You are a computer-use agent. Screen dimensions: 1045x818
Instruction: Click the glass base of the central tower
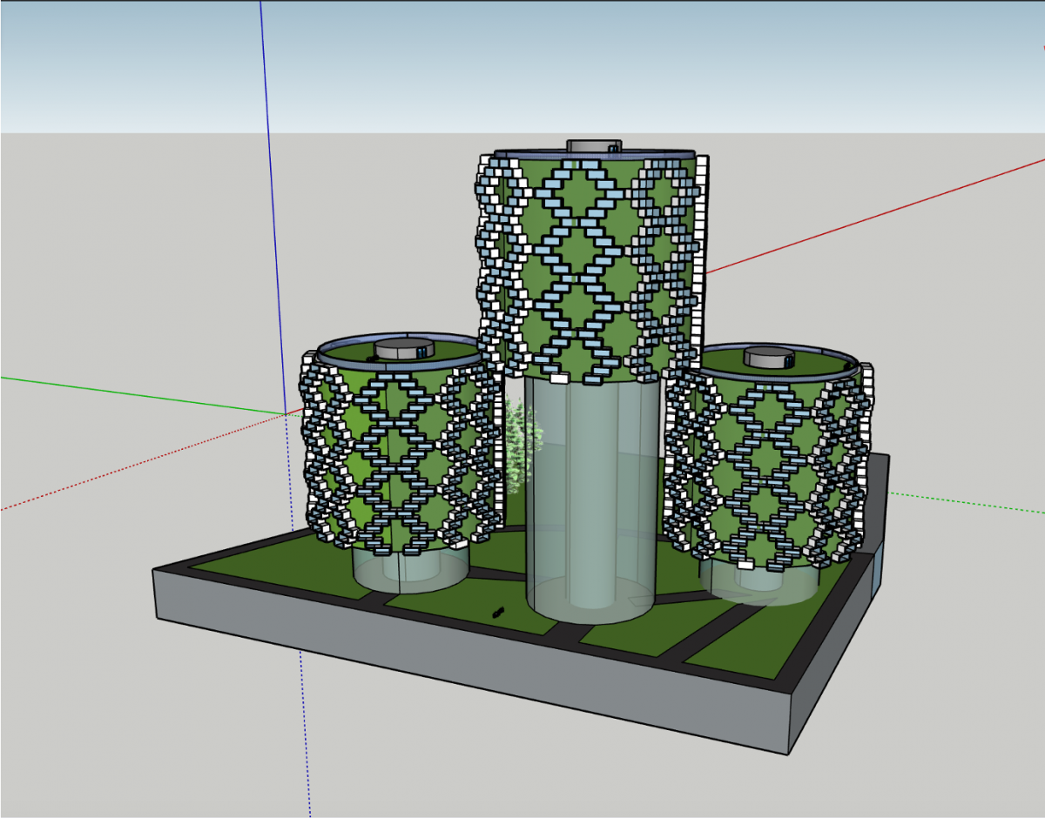pyautogui.click(x=590, y=505)
